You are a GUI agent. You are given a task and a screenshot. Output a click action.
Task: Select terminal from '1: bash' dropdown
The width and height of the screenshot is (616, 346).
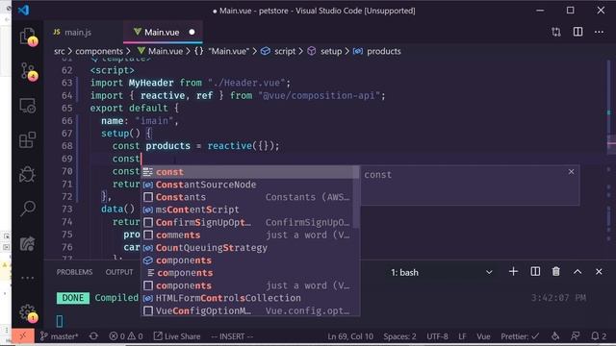pyautogui.click(x=441, y=272)
